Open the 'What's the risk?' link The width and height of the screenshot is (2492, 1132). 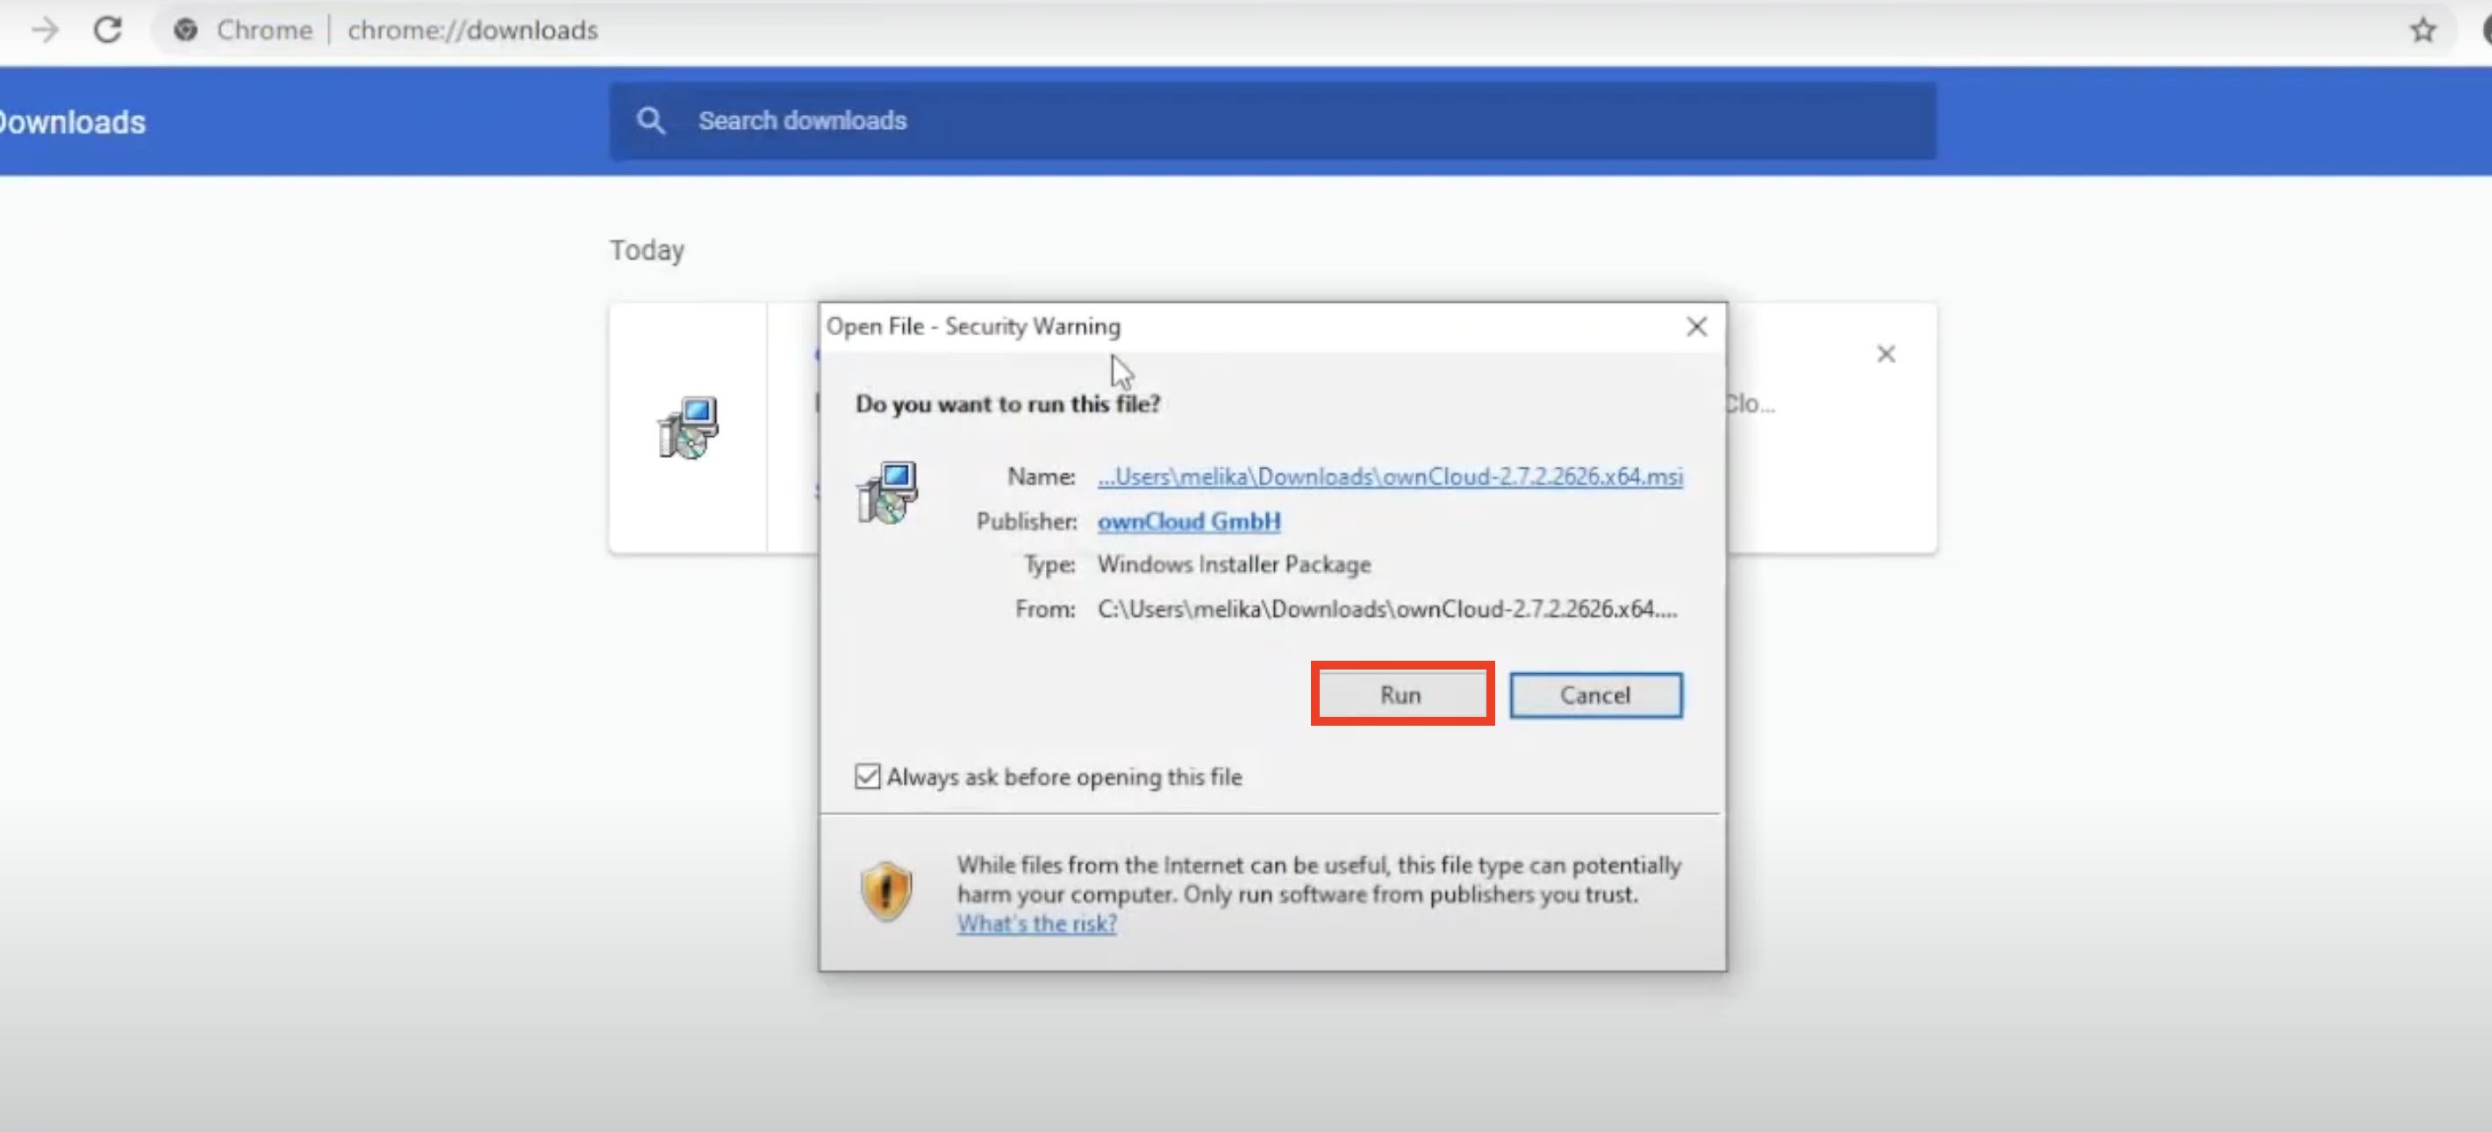[1037, 923]
